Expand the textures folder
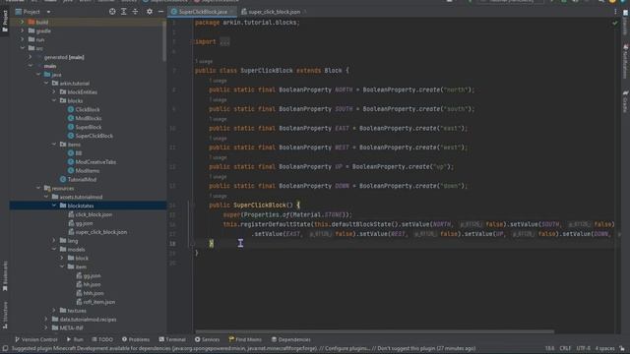The width and height of the screenshot is (630, 354). 54,311
